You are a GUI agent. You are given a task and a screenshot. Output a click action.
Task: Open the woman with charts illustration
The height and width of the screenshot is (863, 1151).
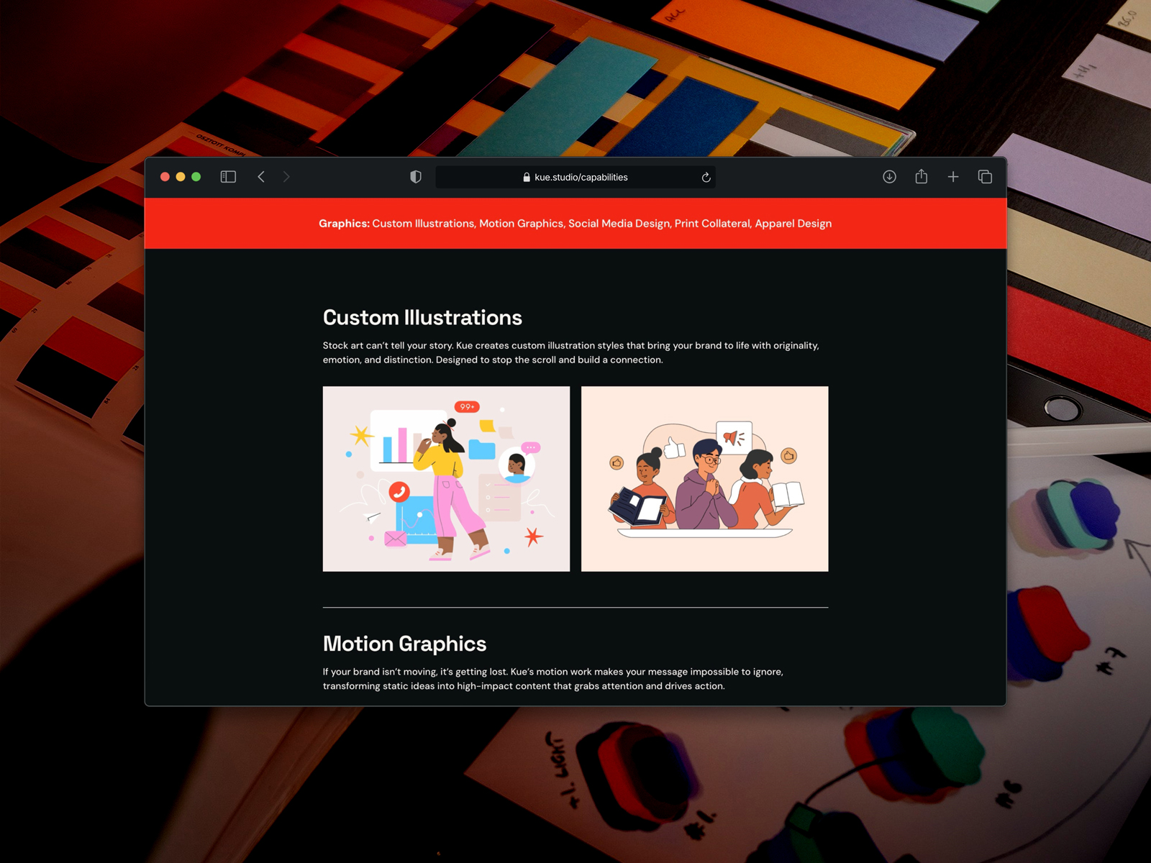click(446, 479)
